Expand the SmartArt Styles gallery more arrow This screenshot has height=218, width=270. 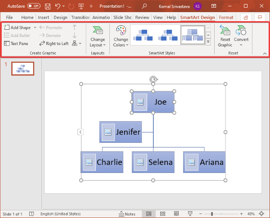208,41
